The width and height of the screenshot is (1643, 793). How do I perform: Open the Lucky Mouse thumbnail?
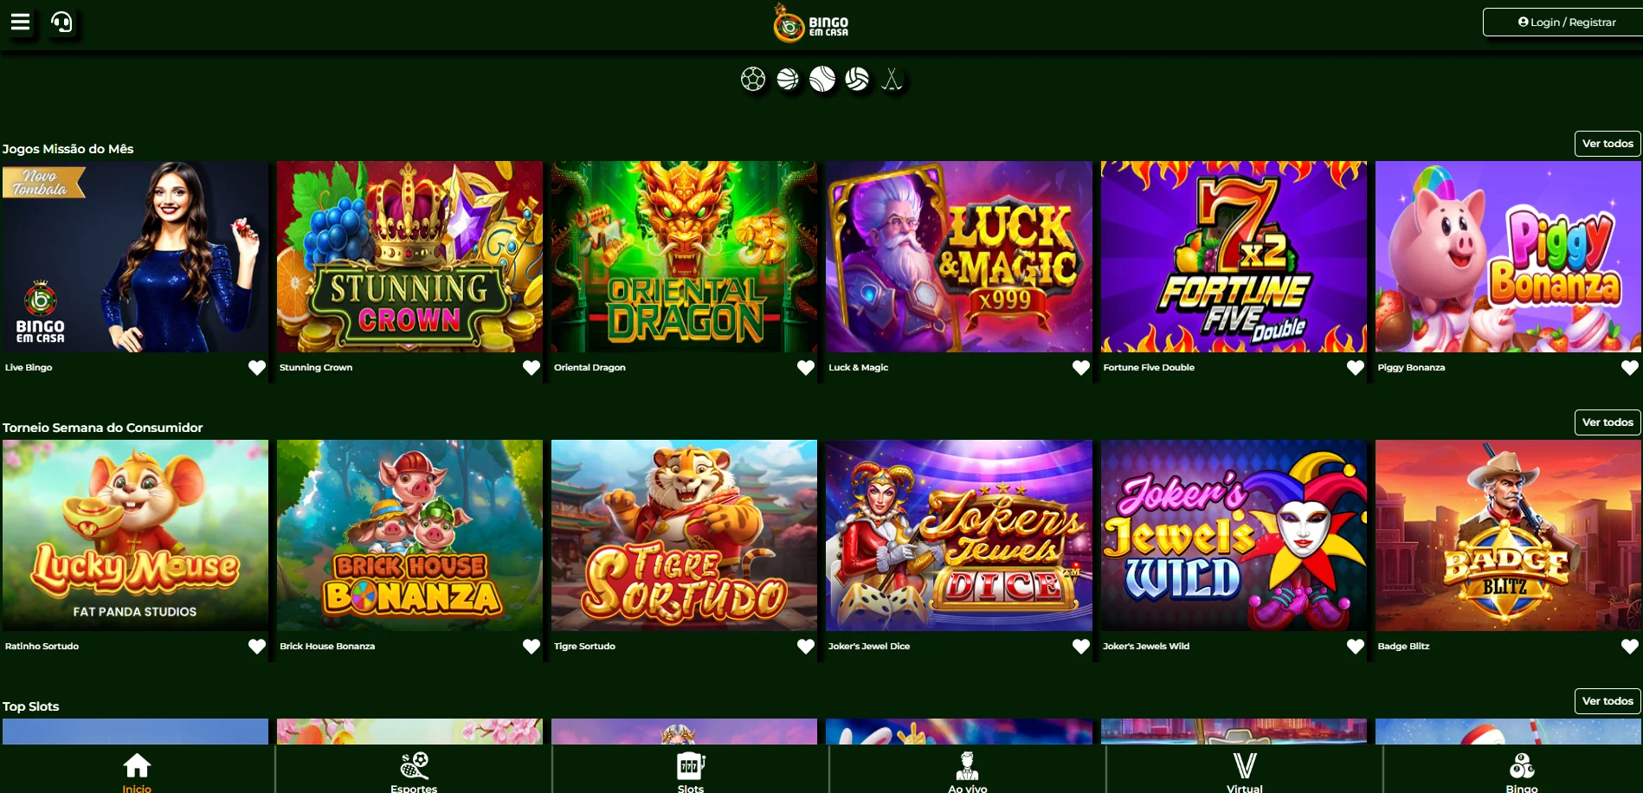tap(135, 535)
